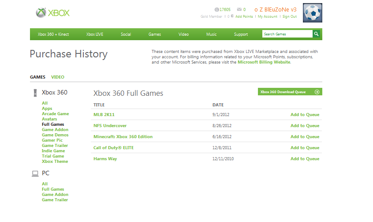The image size is (373, 222).
Task: Select Trial Game category
Action: 53,156
